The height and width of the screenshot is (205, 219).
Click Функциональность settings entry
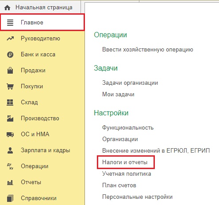pos(128,127)
